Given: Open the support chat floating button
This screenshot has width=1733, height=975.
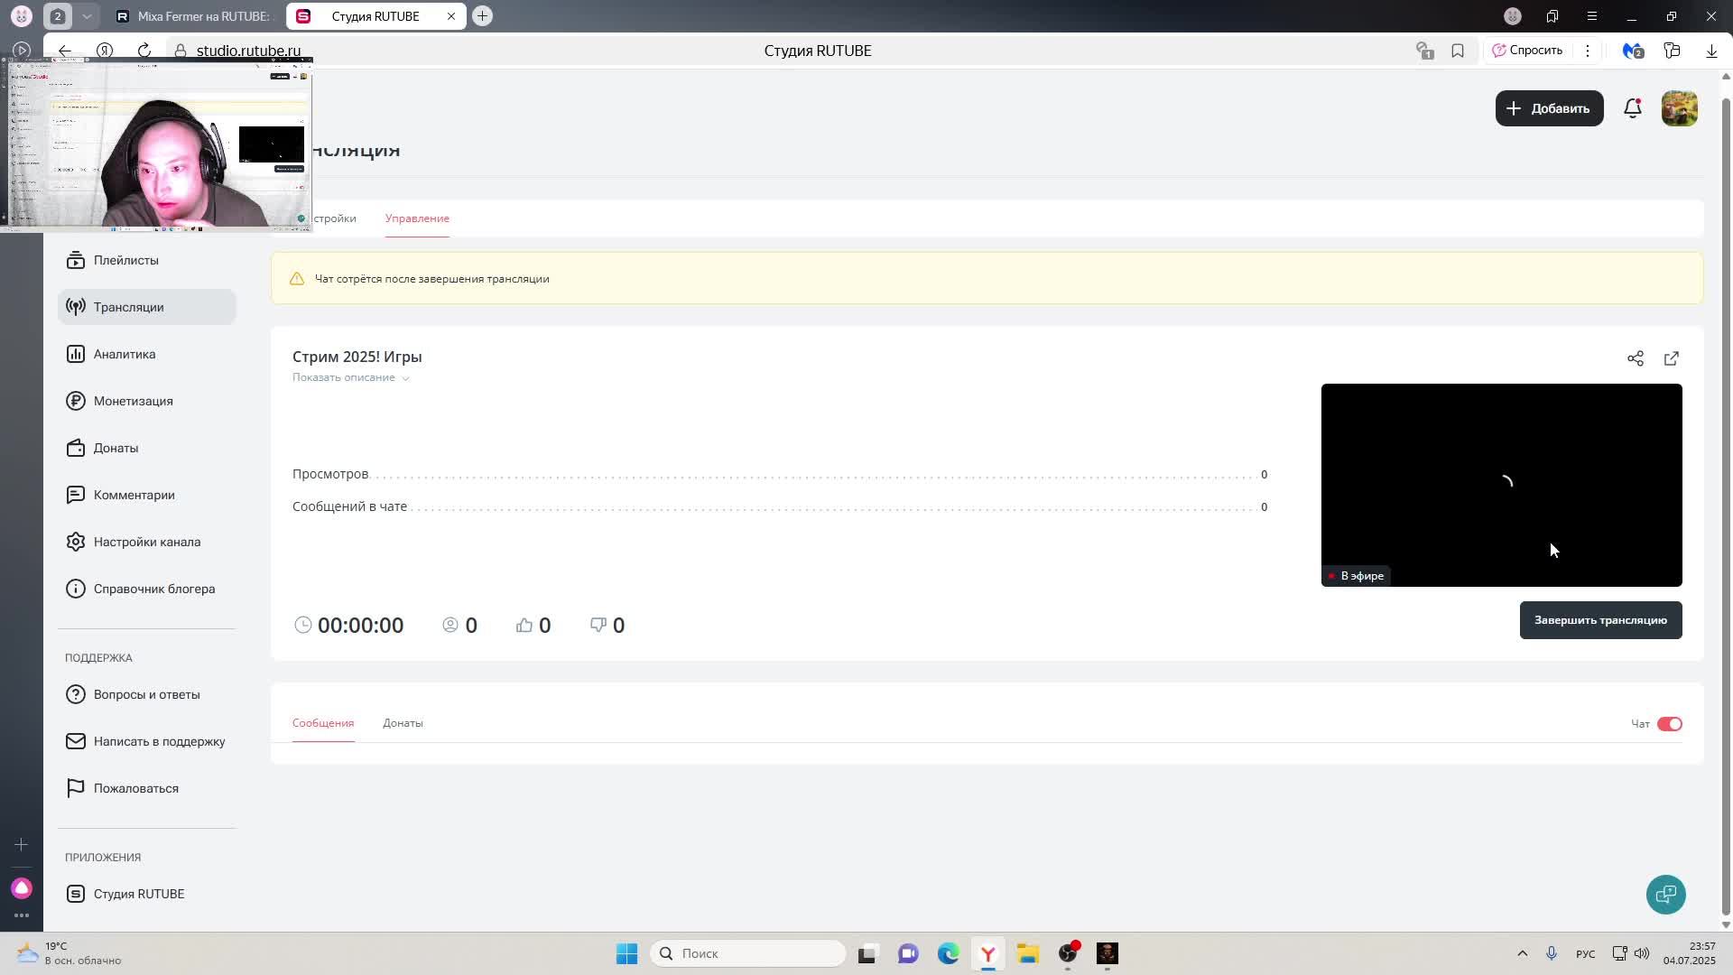Looking at the screenshot, I should [x=1665, y=894].
